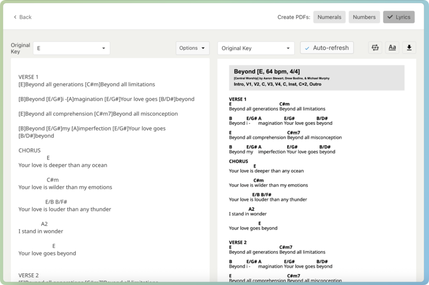Click 'I stand in wonder' in the editor
This screenshot has width=429, height=285.
(41, 231)
